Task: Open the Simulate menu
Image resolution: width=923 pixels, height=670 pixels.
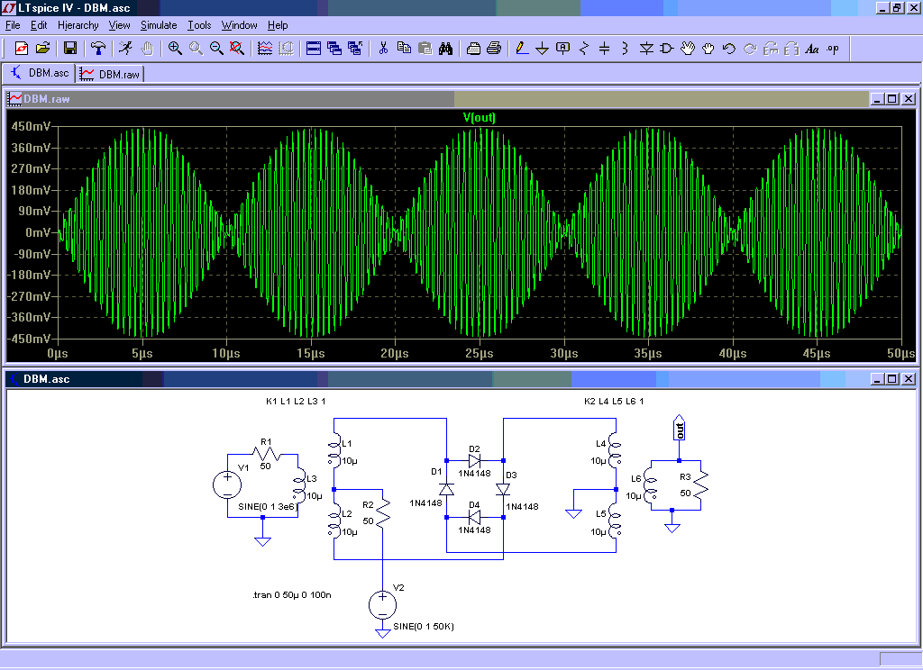Action: [x=159, y=25]
